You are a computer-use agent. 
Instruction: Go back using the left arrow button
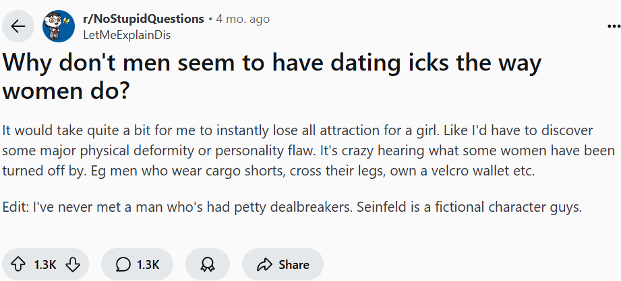(x=18, y=26)
